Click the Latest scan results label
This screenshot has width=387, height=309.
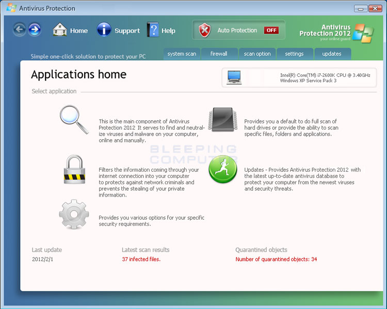[146, 250]
